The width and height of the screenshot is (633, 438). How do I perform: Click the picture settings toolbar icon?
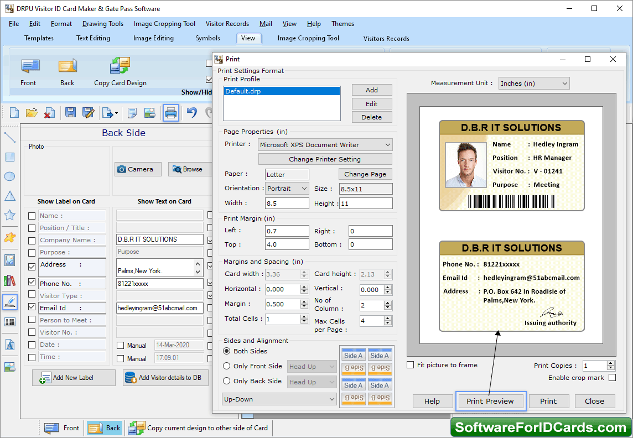[149, 113]
